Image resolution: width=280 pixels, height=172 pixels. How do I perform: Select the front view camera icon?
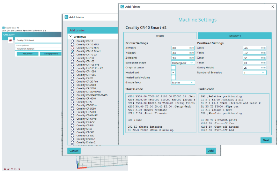click(8, 169)
